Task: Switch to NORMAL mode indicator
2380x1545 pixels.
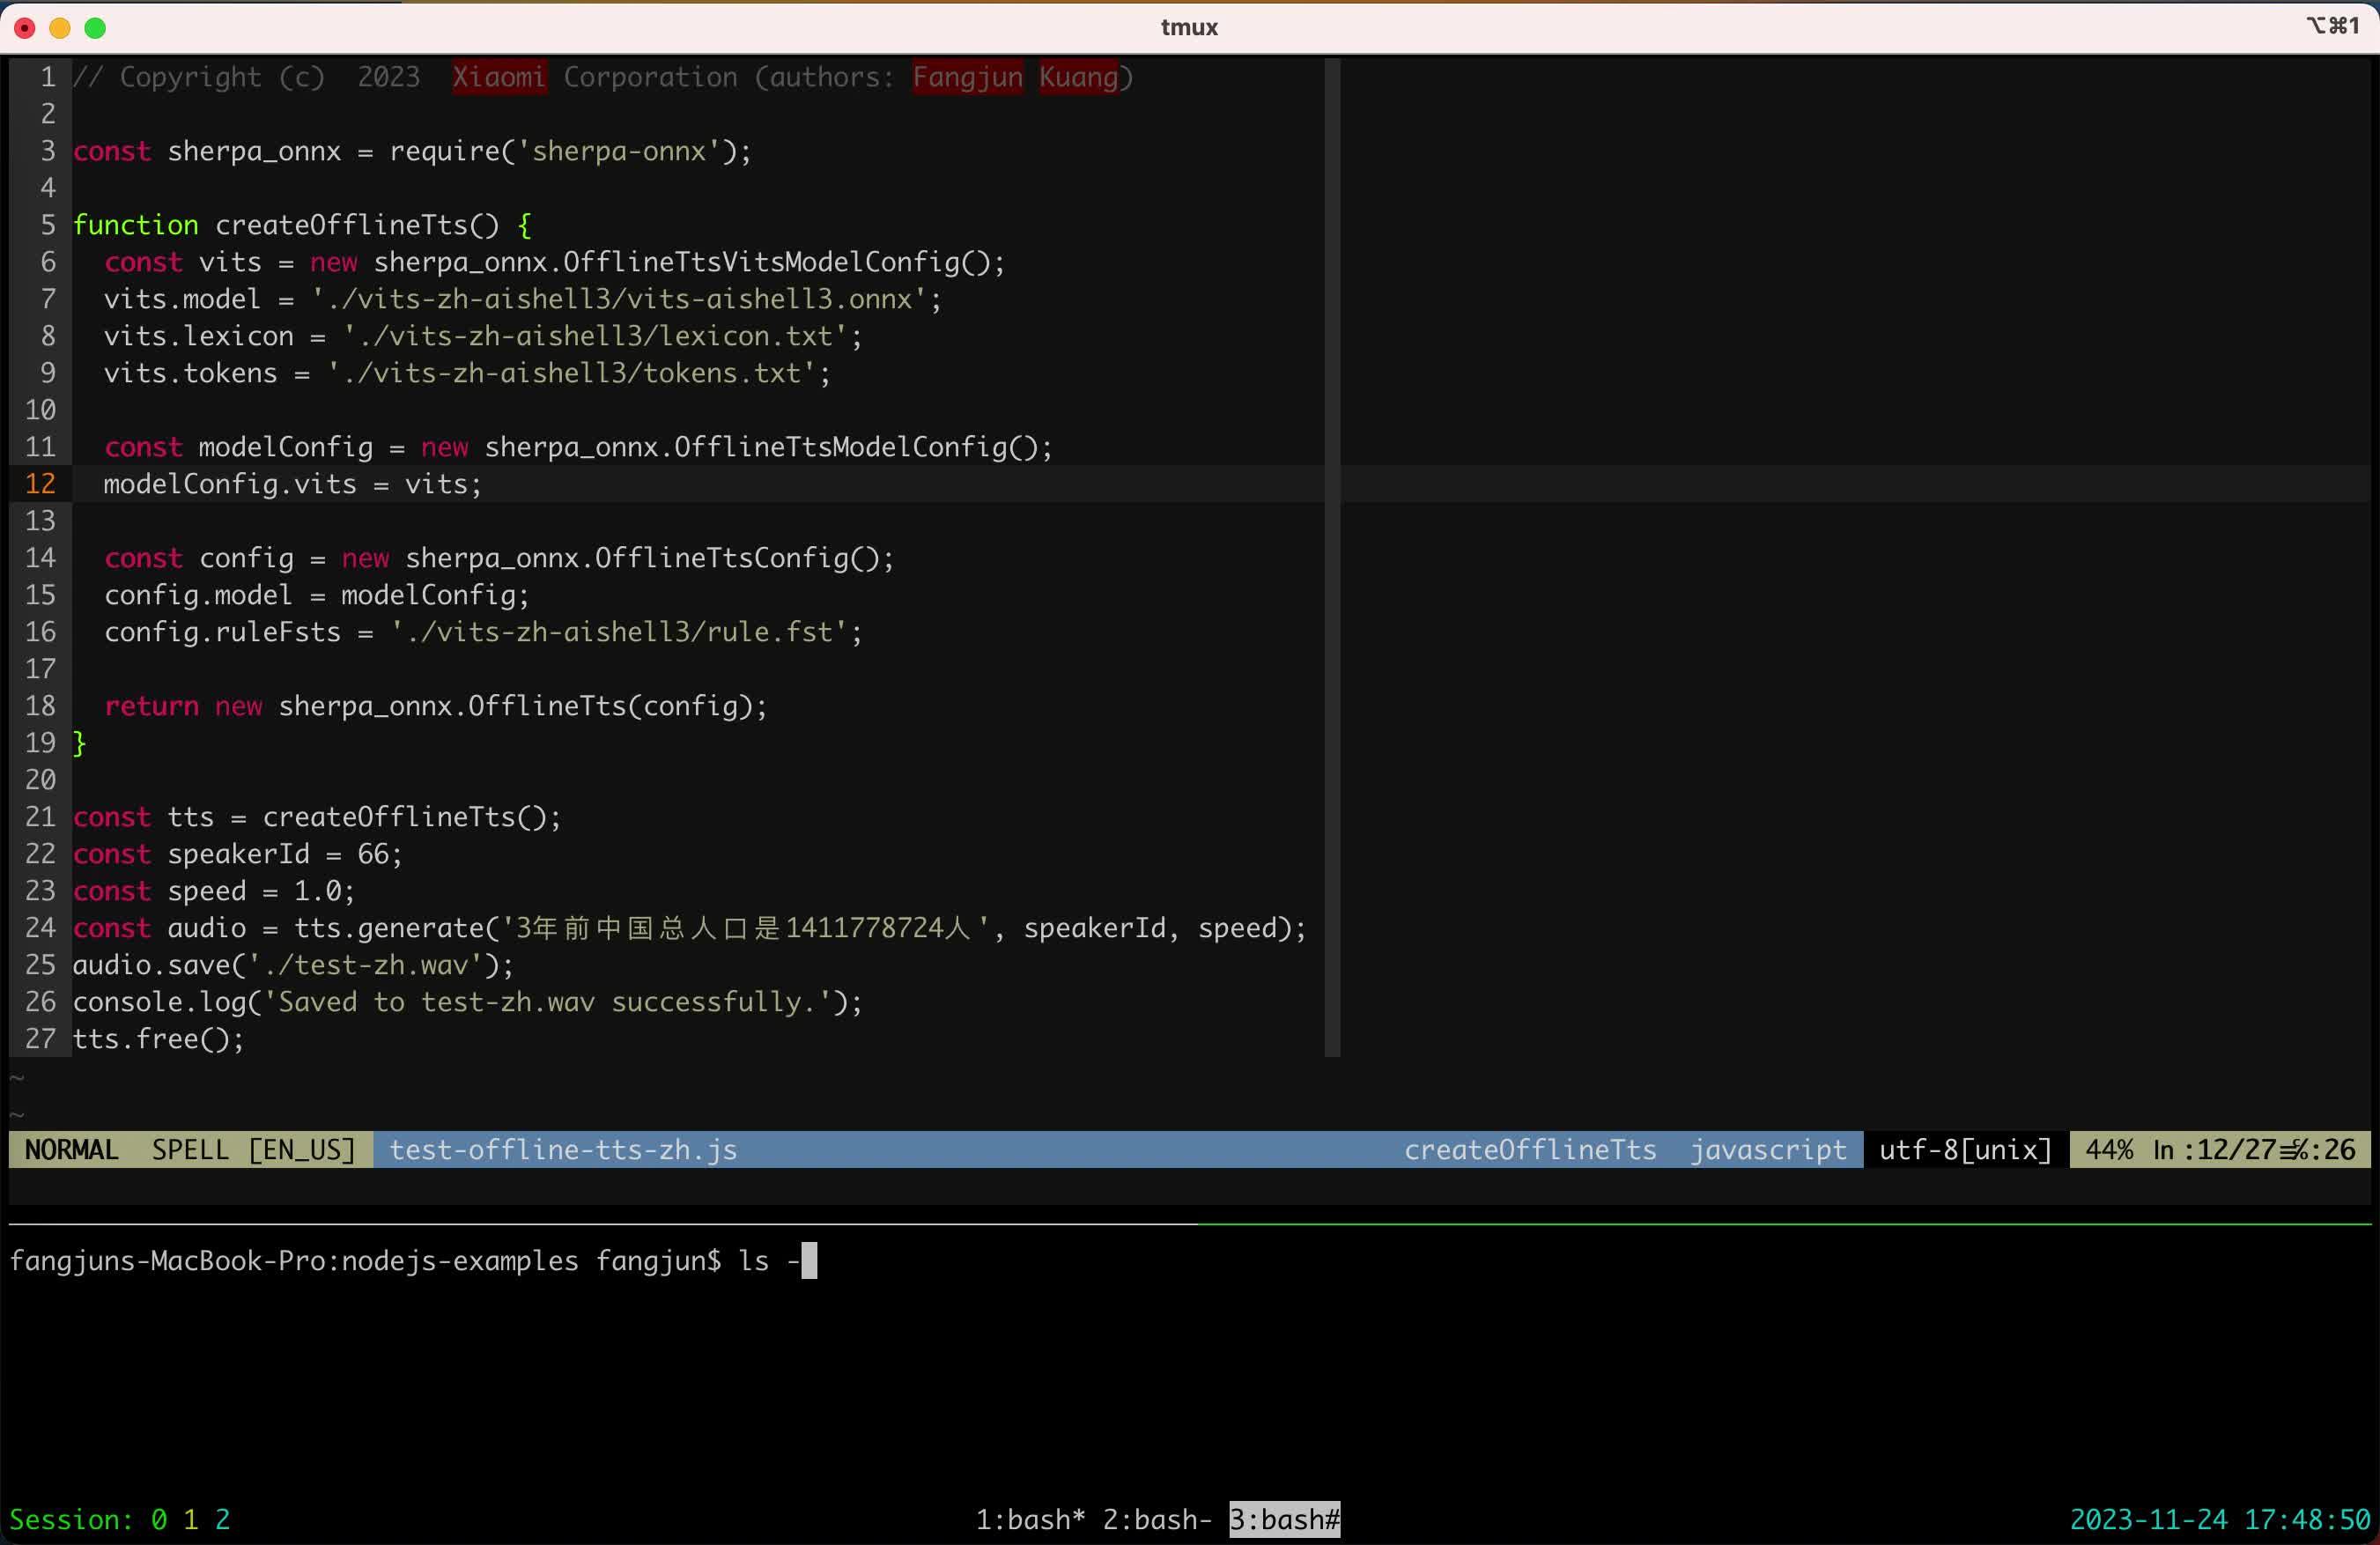Action: tap(71, 1150)
